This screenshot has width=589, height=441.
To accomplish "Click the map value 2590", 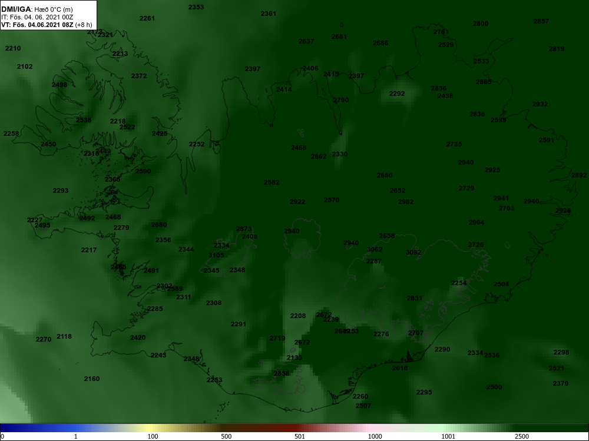I will [x=143, y=171].
